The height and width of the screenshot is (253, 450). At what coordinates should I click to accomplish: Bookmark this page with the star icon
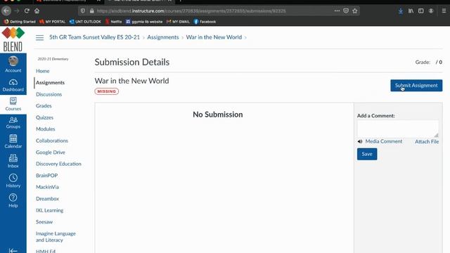click(x=355, y=11)
